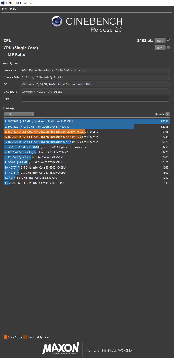Open the File menu
This screenshot has height=358, width=174.
(4, 9)
